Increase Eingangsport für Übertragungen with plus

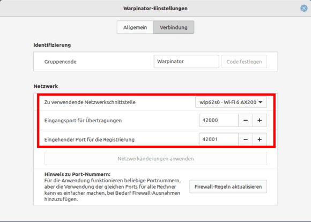pyautogui.click(x=260, y=121)
